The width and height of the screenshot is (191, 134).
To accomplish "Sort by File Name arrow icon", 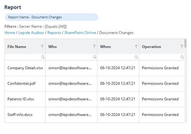I will [x=42, y=46].
